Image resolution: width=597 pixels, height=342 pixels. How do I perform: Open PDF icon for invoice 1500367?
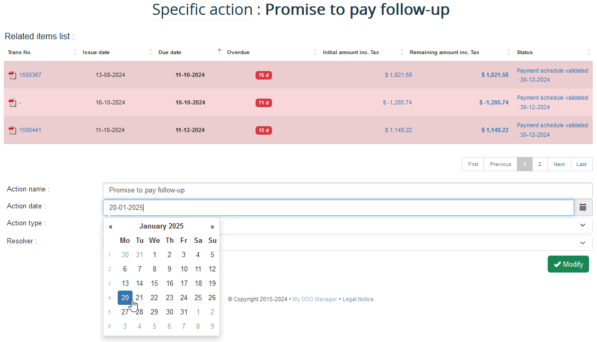(x=12, y=75)
